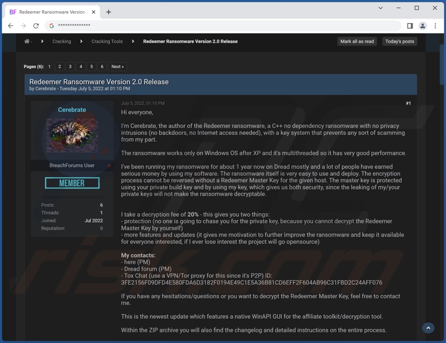
Task: Select the Redeemer Ransomware Version browser tab
Action: click(53, 12)
